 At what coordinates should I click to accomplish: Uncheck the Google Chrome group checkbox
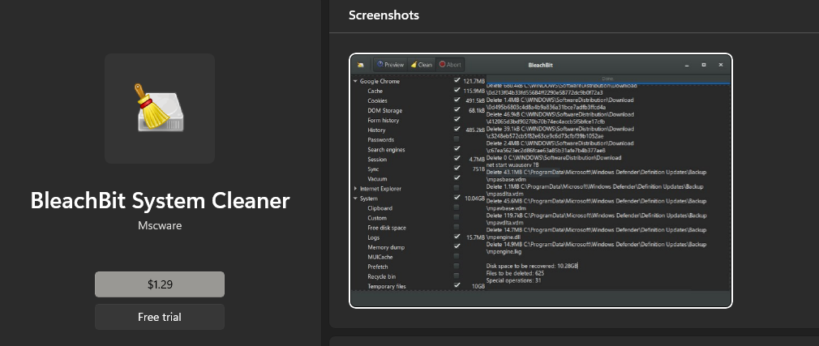click(x=457, y=80)
